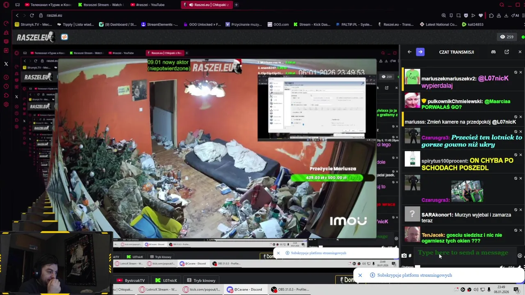The width and height of the screenshot is (525, 295).
Task: Click the chat blue right arrow button
Action: click(420, 52)
